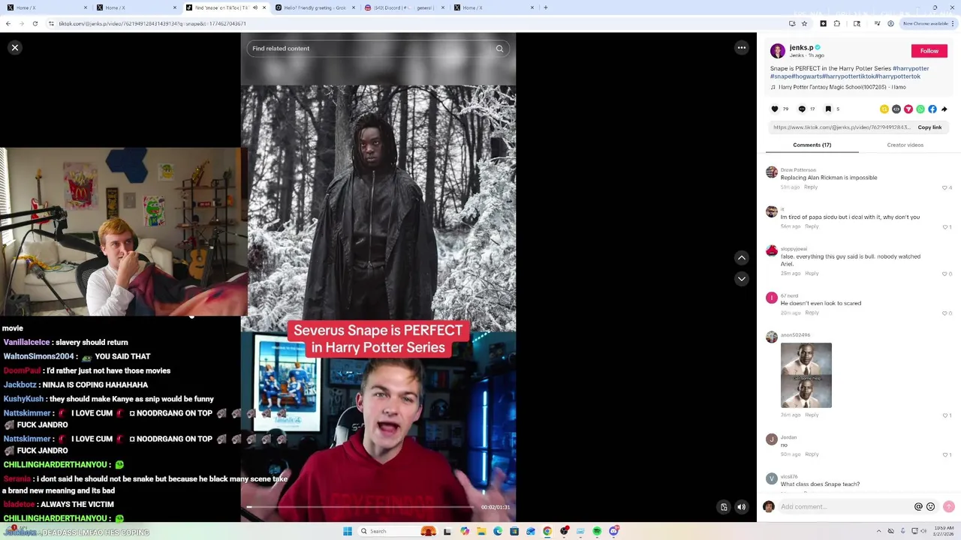Viewport: 961px width, 540px height.
Task: Reload the page
Action: pos(35,24)
